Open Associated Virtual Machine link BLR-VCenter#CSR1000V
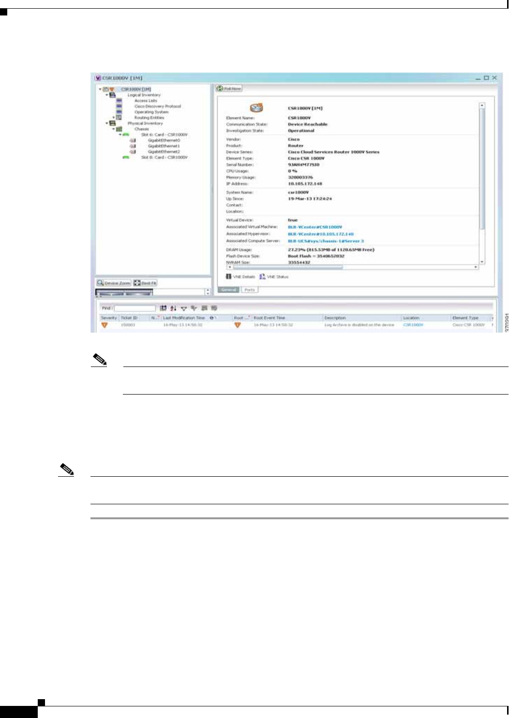Screen dimensions: 509x718 coord(315,227)
